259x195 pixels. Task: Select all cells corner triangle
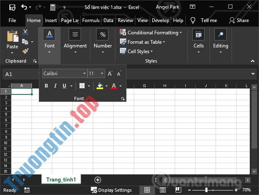click(9, 86)
